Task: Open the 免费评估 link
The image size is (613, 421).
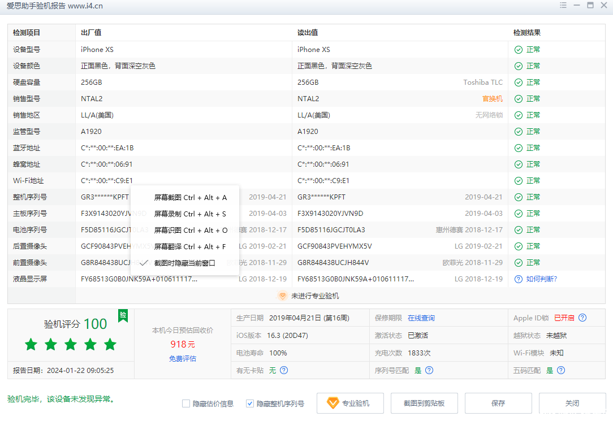Action: 183,358
